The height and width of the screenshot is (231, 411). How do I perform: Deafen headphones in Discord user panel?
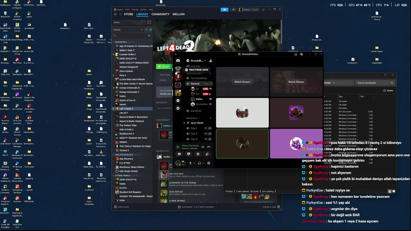coord(199,163)
